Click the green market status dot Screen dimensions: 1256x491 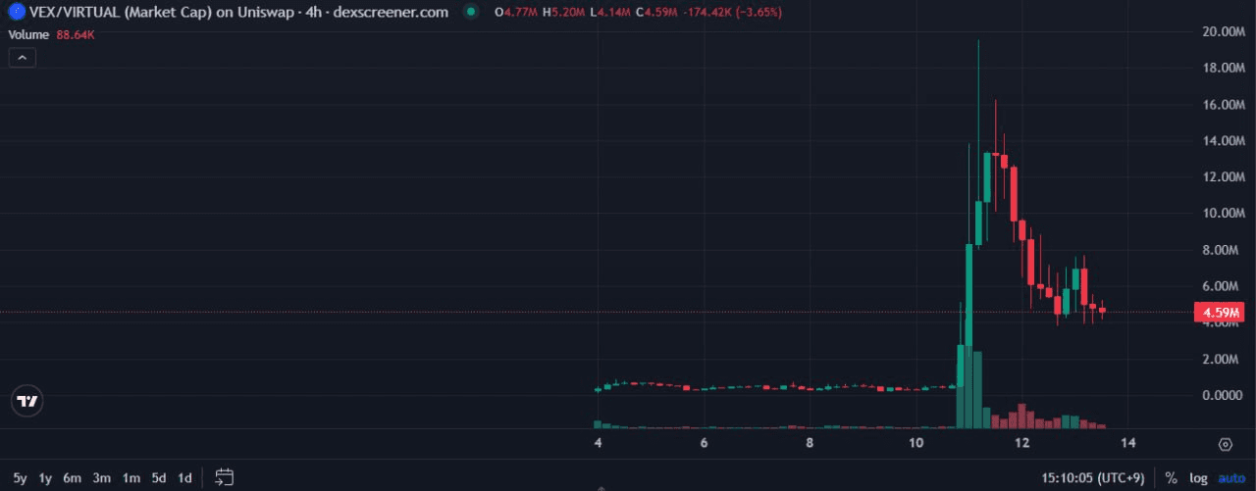click(x=472, y=13)
